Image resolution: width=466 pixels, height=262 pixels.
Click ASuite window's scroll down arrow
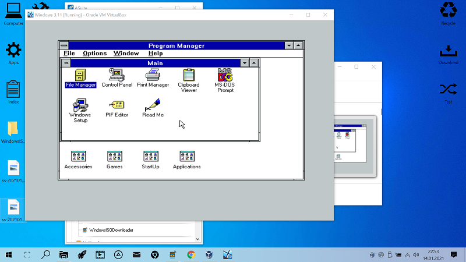click(x=197, y=239)
